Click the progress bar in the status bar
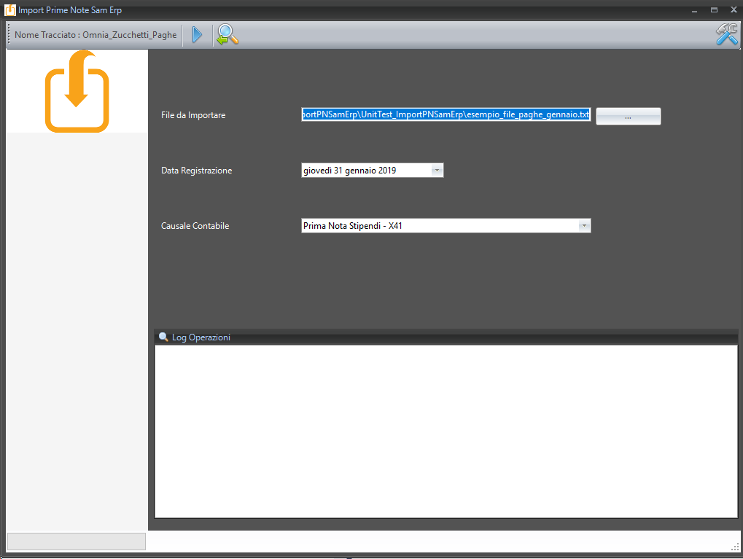The height and width of the screenshot is (559, 743). (77, 542)
